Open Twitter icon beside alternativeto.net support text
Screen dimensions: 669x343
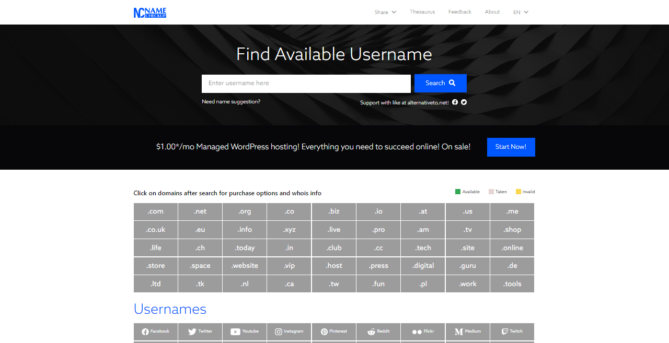[x=464, y=102]
